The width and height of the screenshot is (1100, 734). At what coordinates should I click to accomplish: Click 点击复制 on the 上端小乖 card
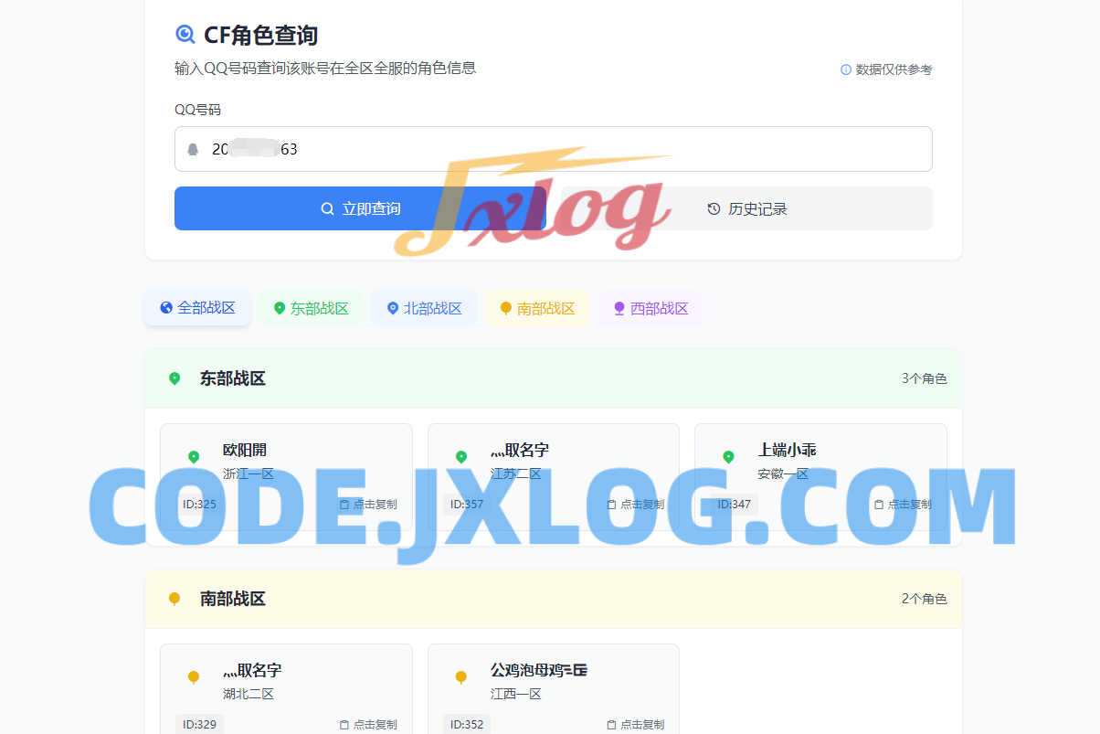tap(902, 504)
